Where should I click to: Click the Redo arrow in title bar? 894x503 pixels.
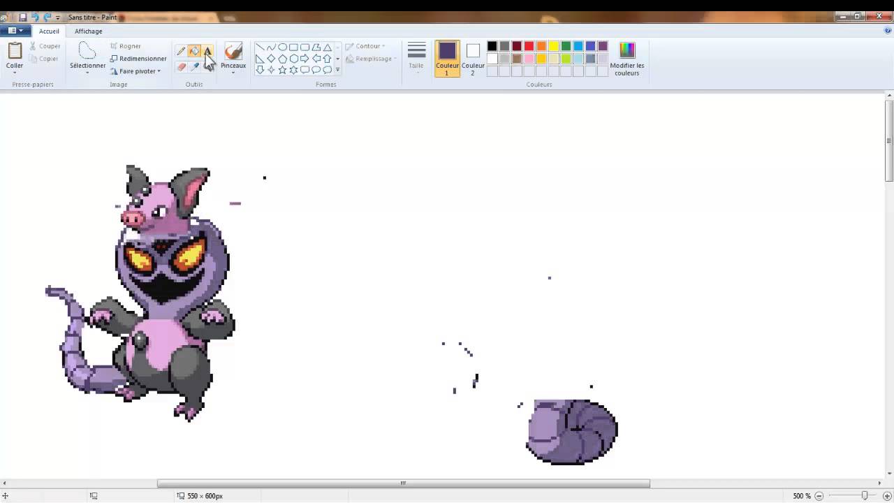pyautogui.click(x=47, y=17)
